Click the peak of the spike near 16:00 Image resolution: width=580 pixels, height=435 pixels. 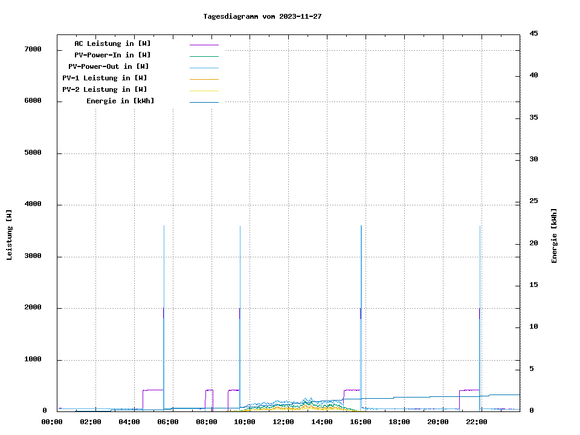361,227
